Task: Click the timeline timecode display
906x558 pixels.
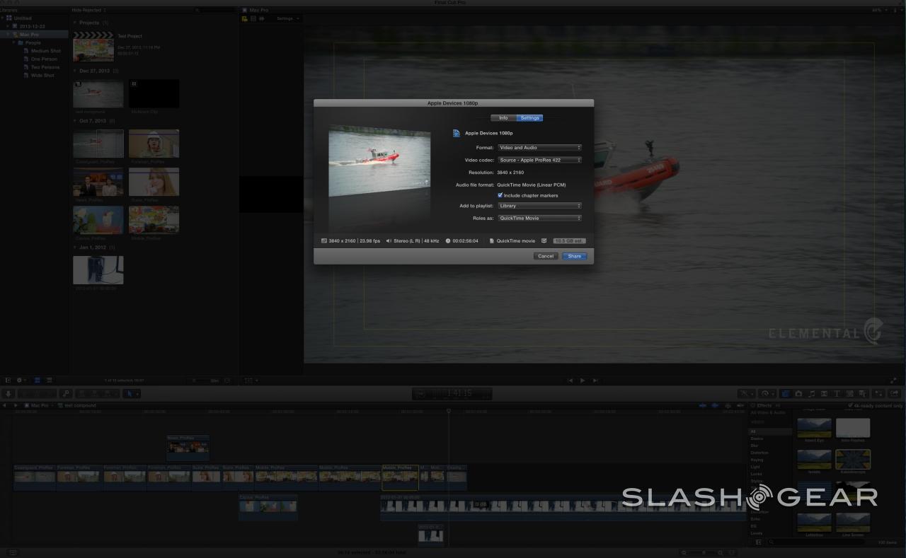Action: 452,394
